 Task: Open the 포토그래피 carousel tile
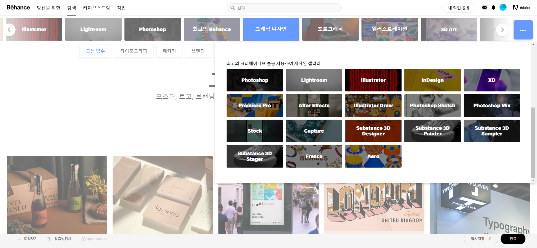point(330,29)
